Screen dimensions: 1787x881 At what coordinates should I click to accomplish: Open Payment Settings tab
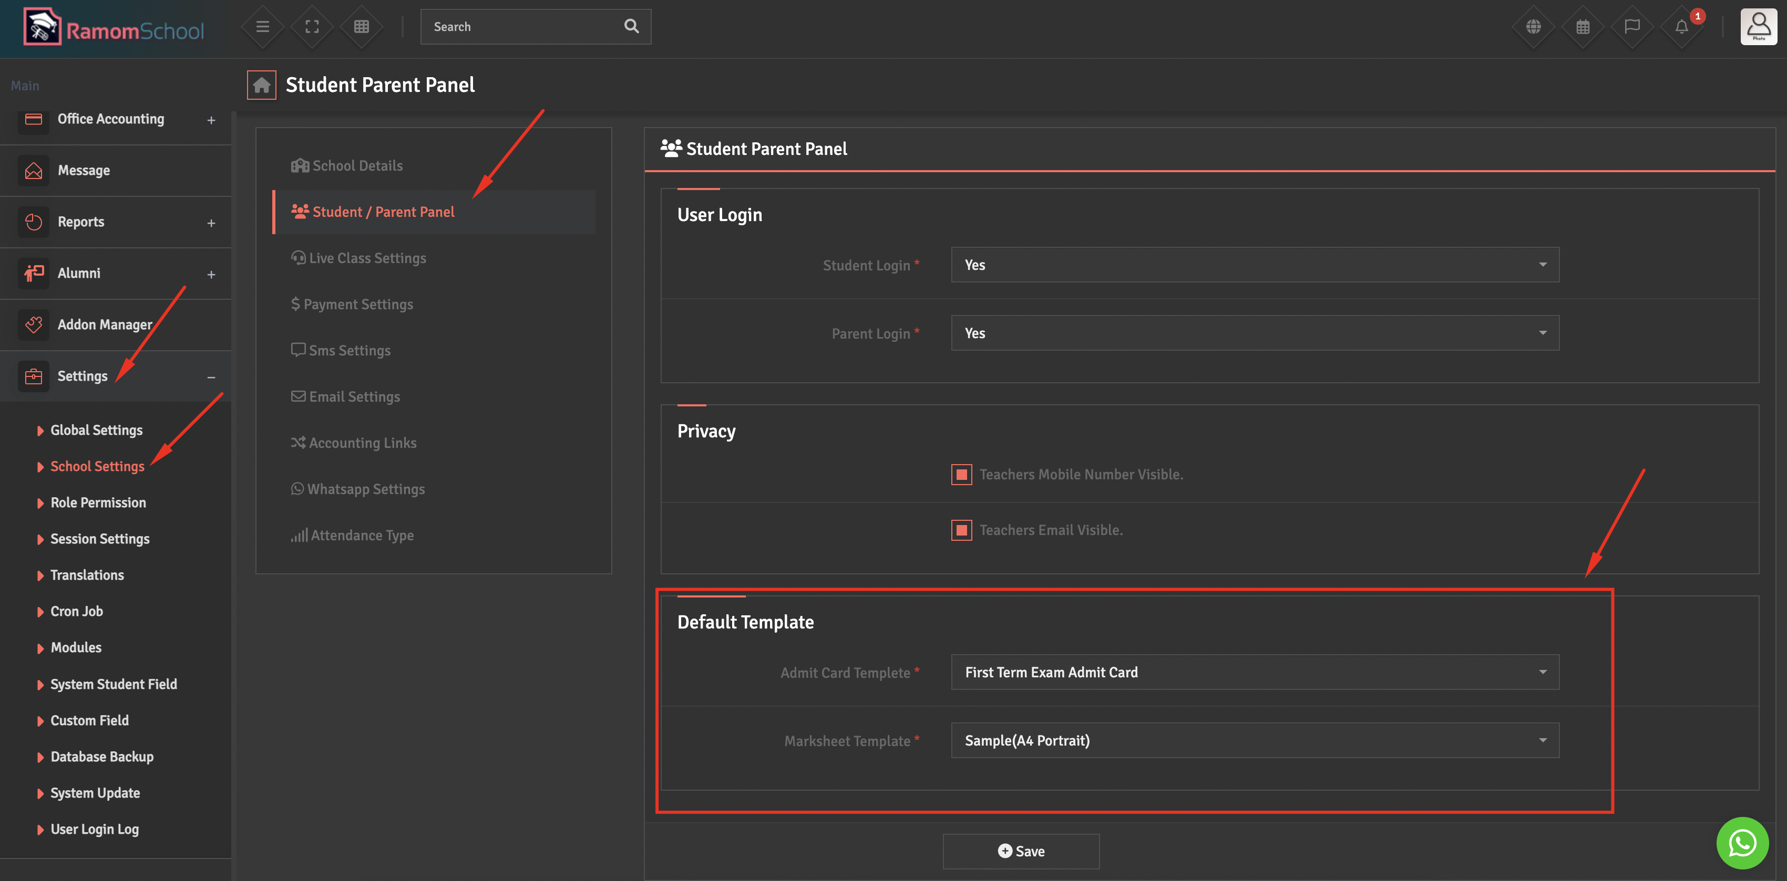point(434,305)
